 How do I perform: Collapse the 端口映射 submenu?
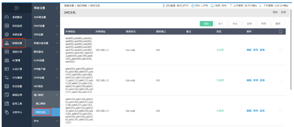point(57,95)
